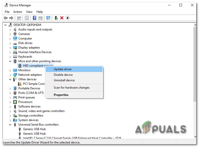Choose Update driver from context menu
Viewport: 199px width, 147px height.
[74, 69]
